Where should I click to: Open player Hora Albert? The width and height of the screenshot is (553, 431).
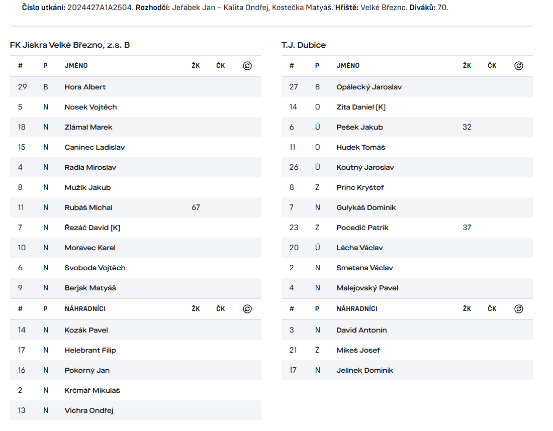85,87
